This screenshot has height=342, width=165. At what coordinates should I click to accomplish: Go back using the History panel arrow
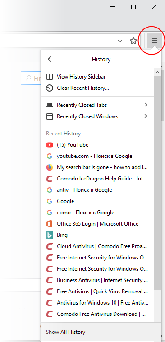coord(50,59)
